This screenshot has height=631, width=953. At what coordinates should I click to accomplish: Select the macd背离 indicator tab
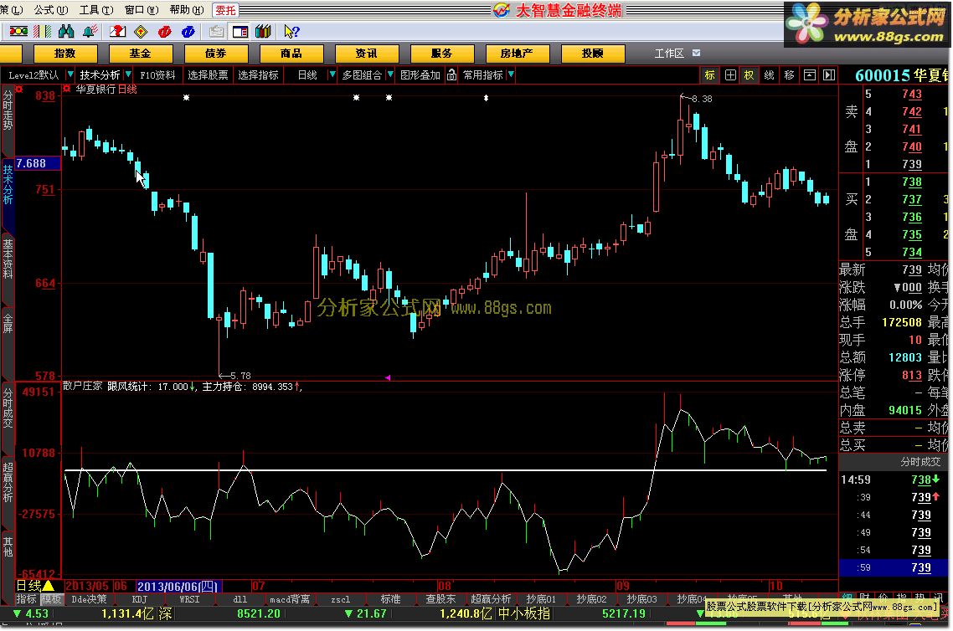tap(289, 599)
